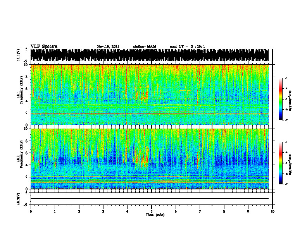Click the time axis tick label "1"
307x237 pixels.
point(55,211)
